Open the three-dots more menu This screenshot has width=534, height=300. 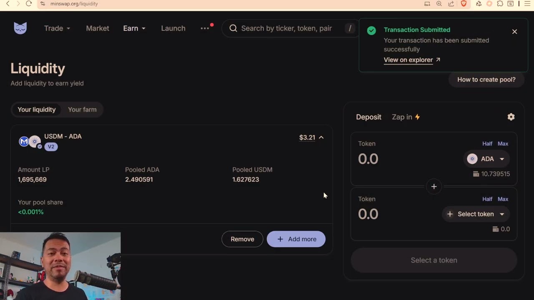[x=205, y=28]
